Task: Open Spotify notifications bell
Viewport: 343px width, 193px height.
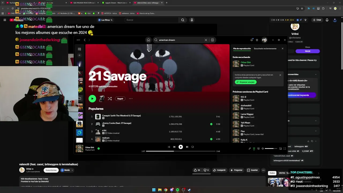Action: [251, 40]
